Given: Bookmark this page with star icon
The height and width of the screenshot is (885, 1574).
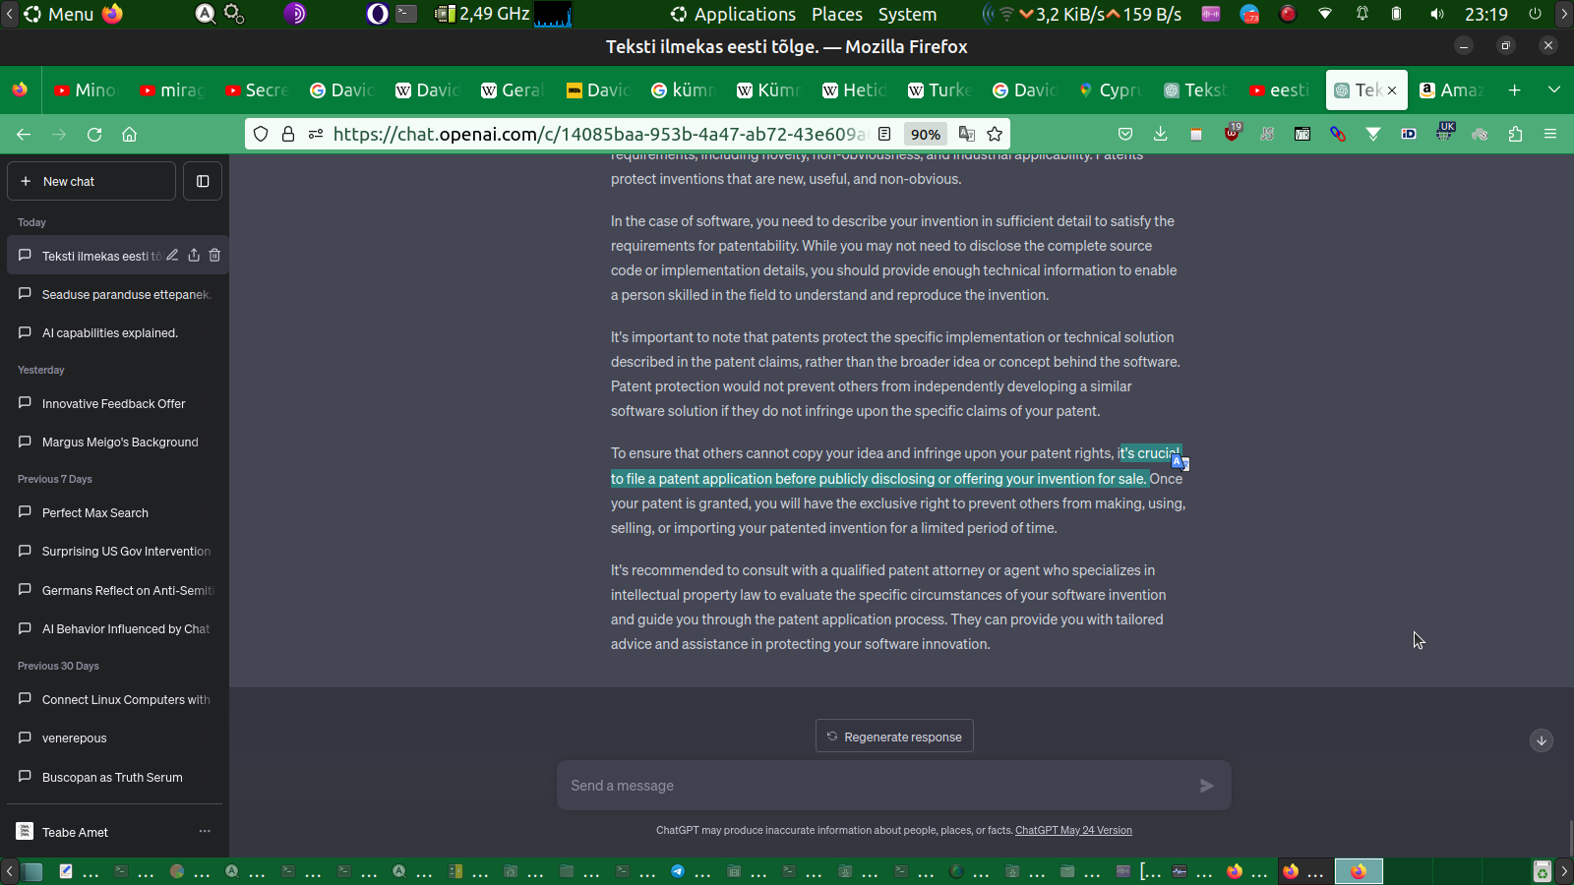Looking at the screenshot, I should click(995, 135).
